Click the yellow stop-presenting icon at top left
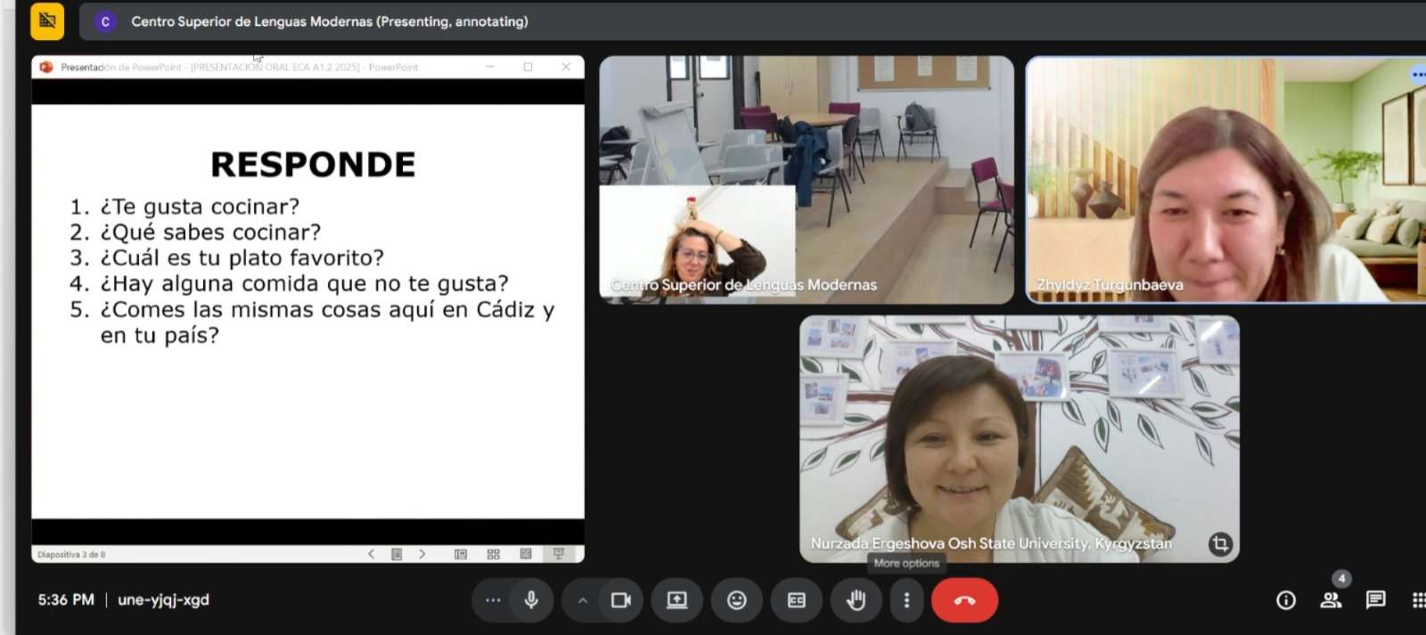1426x635 pixels. click(47, 21)
